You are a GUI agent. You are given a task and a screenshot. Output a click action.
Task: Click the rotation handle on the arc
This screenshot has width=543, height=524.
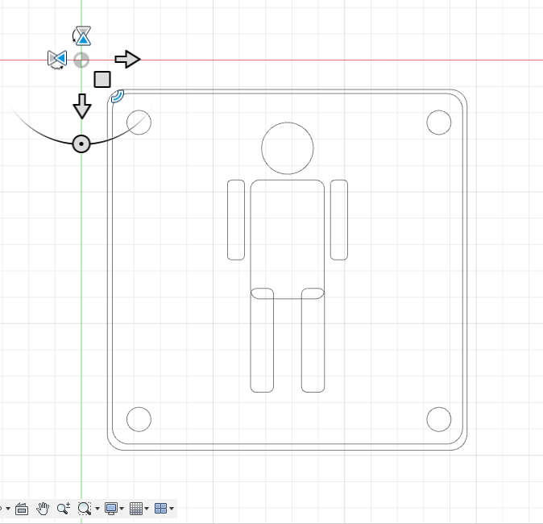click(81, 143)
